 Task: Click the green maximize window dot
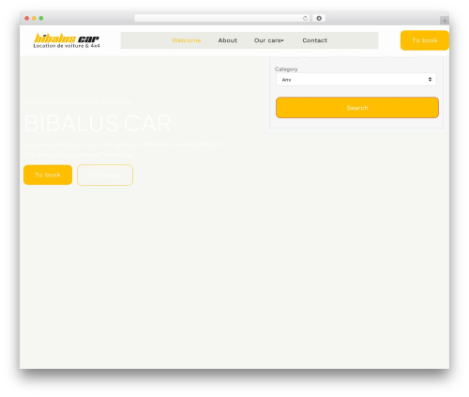tap(41, 18)
